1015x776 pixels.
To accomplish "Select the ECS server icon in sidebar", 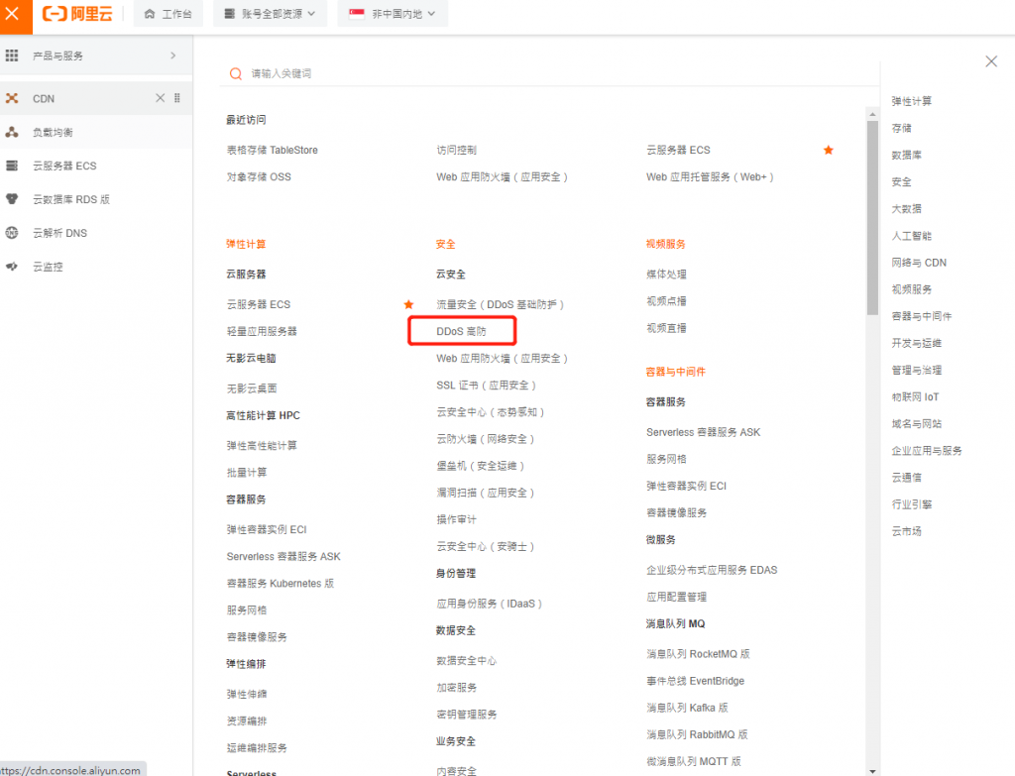I will 12,166.
